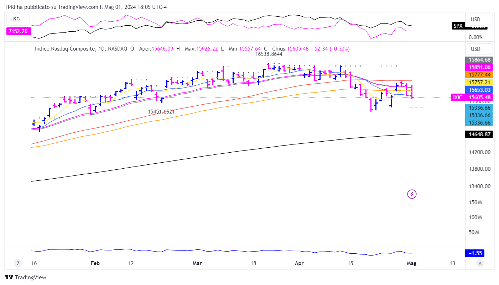Open the USD currency selector at top left
The height and width of the screenshot is (285, 499).
(15, 19)
